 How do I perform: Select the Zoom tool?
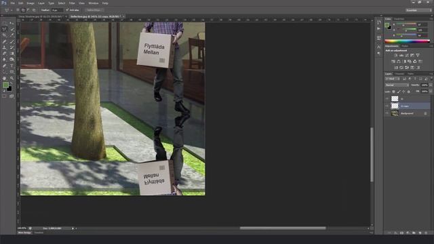(x=12, y=79)
